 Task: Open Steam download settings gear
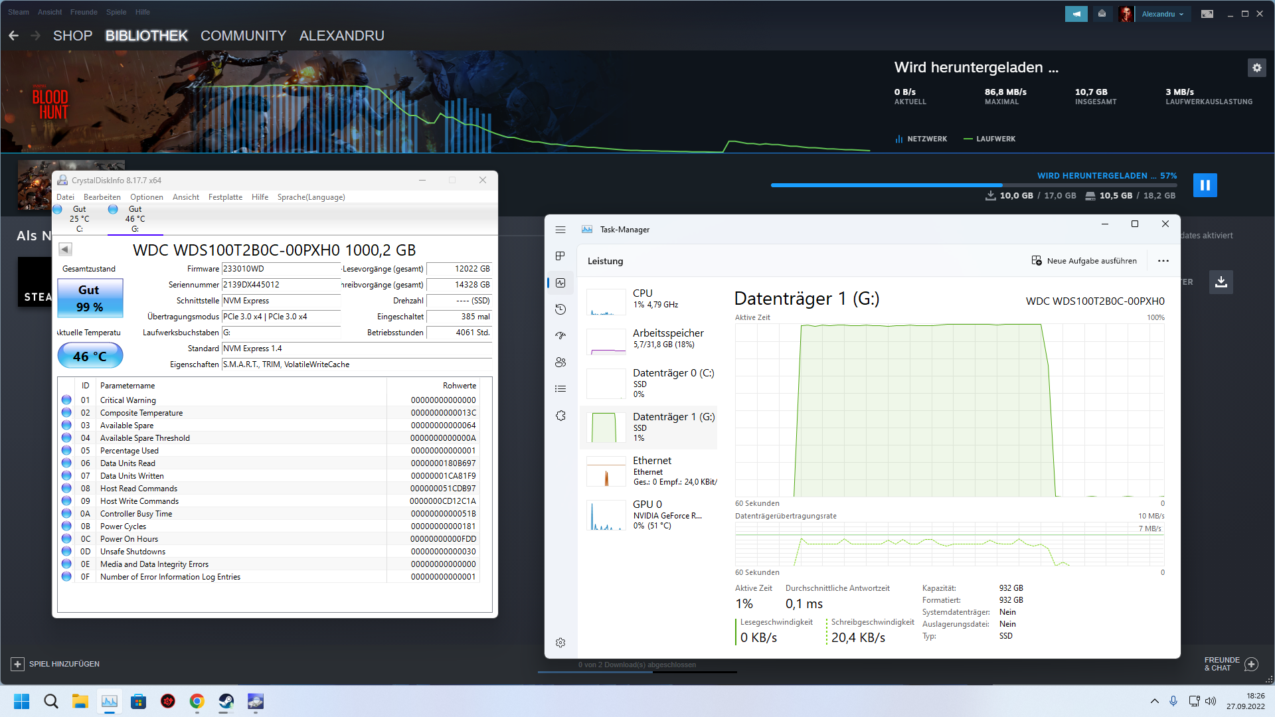point(1256,68)
